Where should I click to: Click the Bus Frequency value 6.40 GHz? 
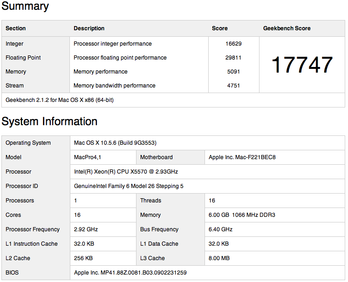point(220,229)
